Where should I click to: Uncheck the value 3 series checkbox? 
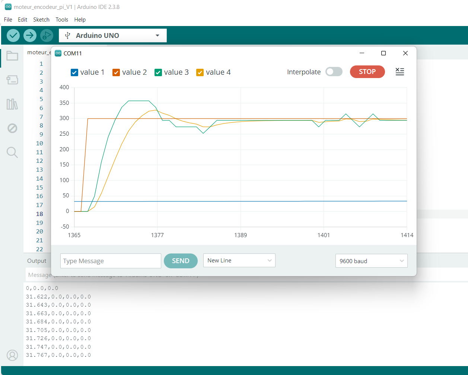click(x=158, y=72)
